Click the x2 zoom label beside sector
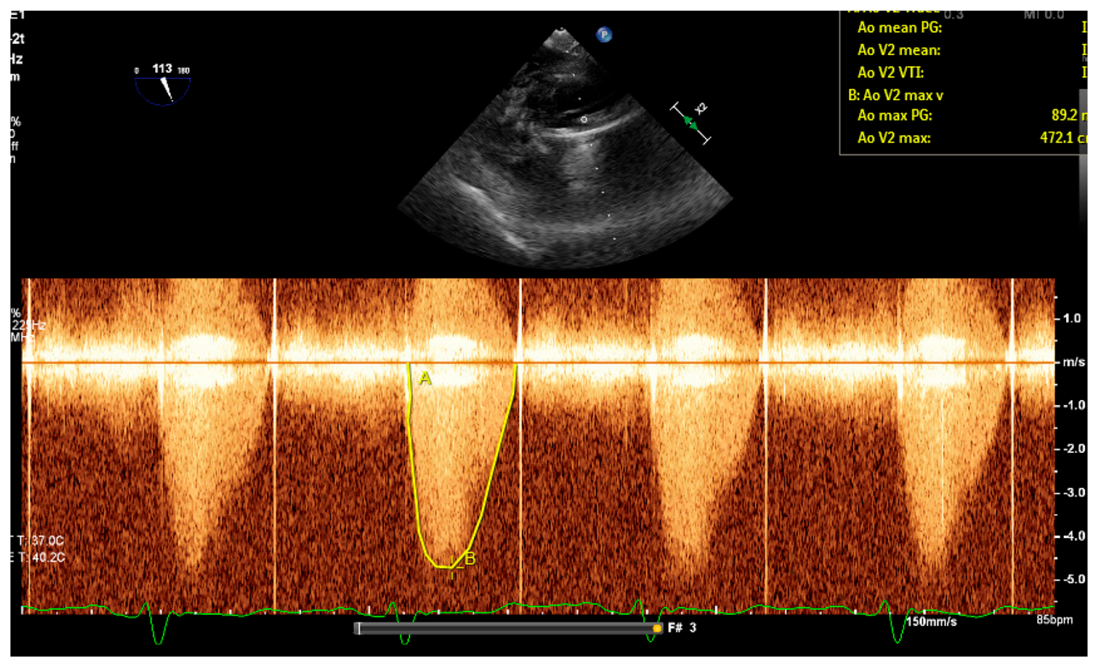1096x668 pixels. point(702,108)
